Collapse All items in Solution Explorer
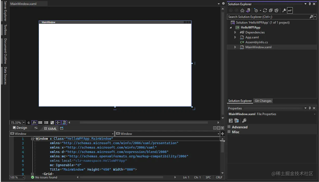This screenshot has height=182, width=319. pos(270,10)
